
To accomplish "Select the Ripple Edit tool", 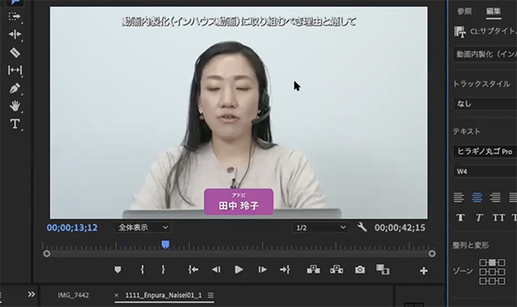I will point(15,34).
